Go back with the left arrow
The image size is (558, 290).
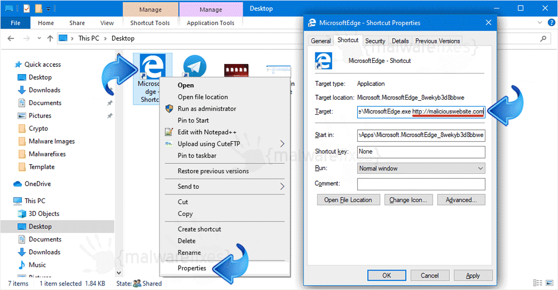coord(11,38)
